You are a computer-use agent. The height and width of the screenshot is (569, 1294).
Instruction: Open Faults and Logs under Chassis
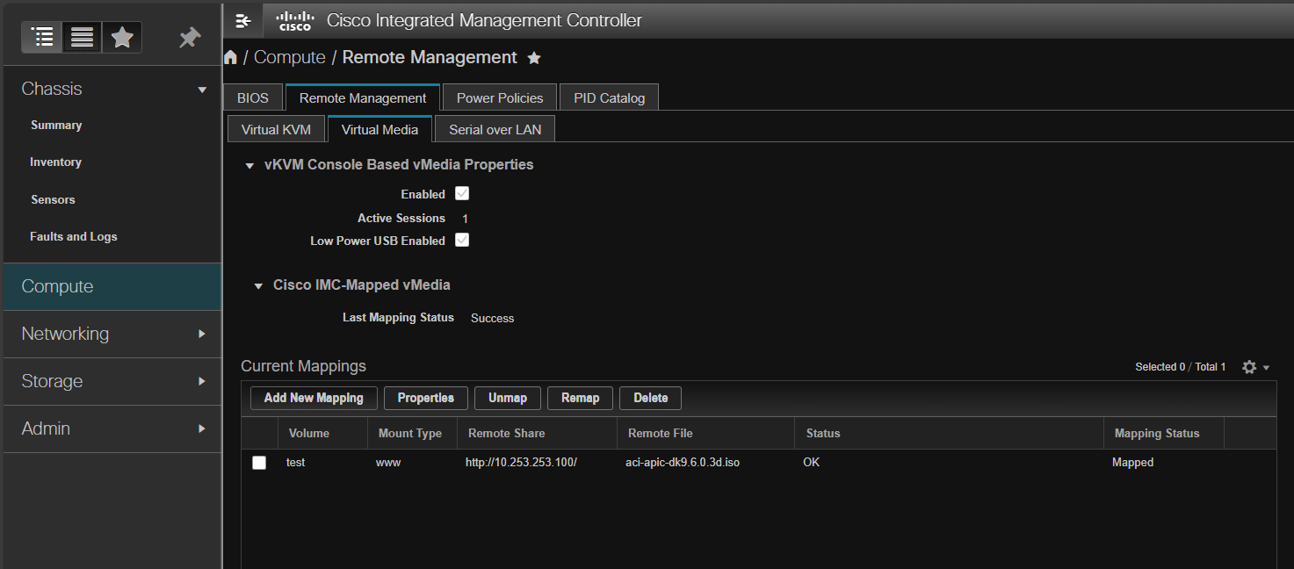(74, 237)
